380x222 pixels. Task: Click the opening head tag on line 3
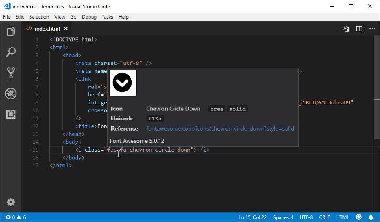(72, 55)
